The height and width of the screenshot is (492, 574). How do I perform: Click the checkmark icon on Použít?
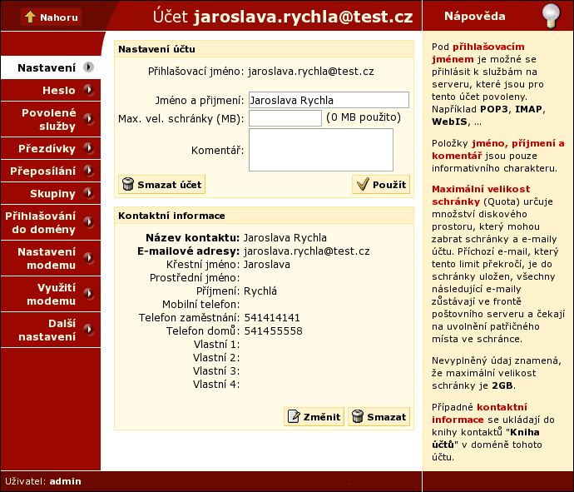(x=361, y=184)
